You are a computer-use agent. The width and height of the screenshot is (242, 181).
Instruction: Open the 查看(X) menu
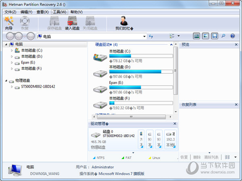click(x=43, y=12)
